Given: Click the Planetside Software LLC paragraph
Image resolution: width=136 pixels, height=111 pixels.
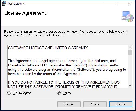Looking at the screenshot, I should coord(67,68).
